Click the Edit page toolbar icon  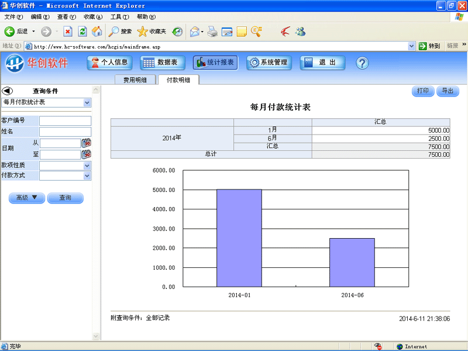click(x=227, y=32)
